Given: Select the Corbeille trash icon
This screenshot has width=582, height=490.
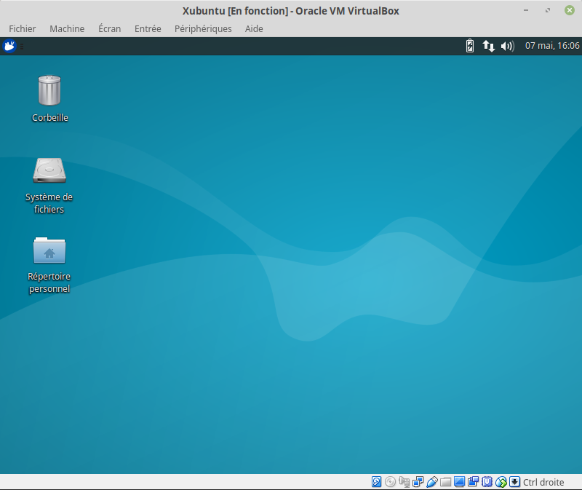Looking at the screenshot, I should (x=49, y=91).
